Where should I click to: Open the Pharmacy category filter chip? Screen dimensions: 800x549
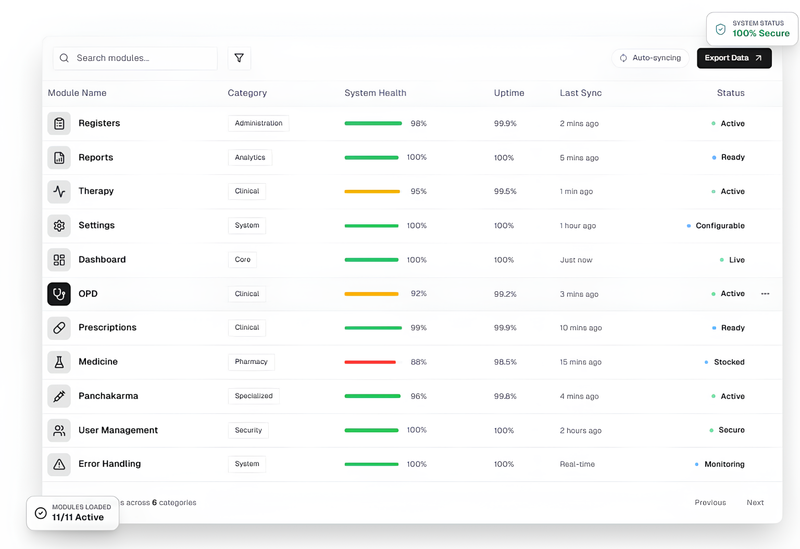point(251,362)
